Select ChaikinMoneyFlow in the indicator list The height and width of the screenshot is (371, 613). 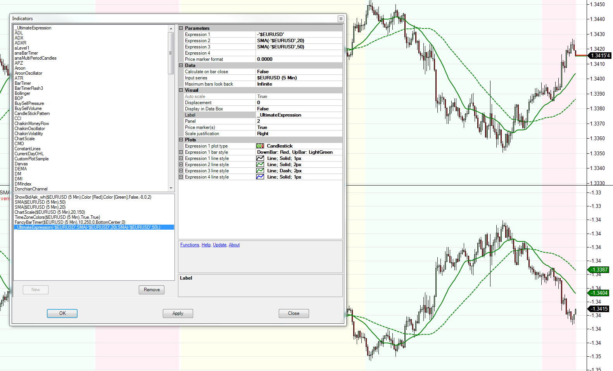point(32,124)
